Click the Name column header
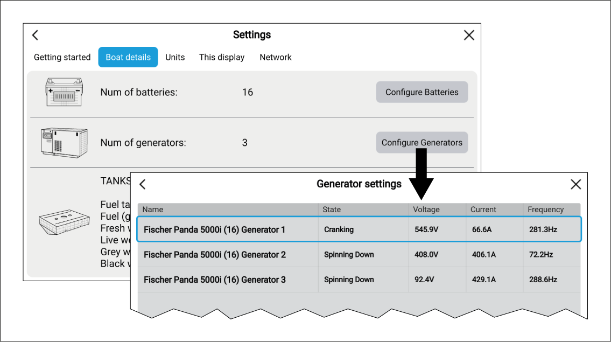 click(153, 210)
